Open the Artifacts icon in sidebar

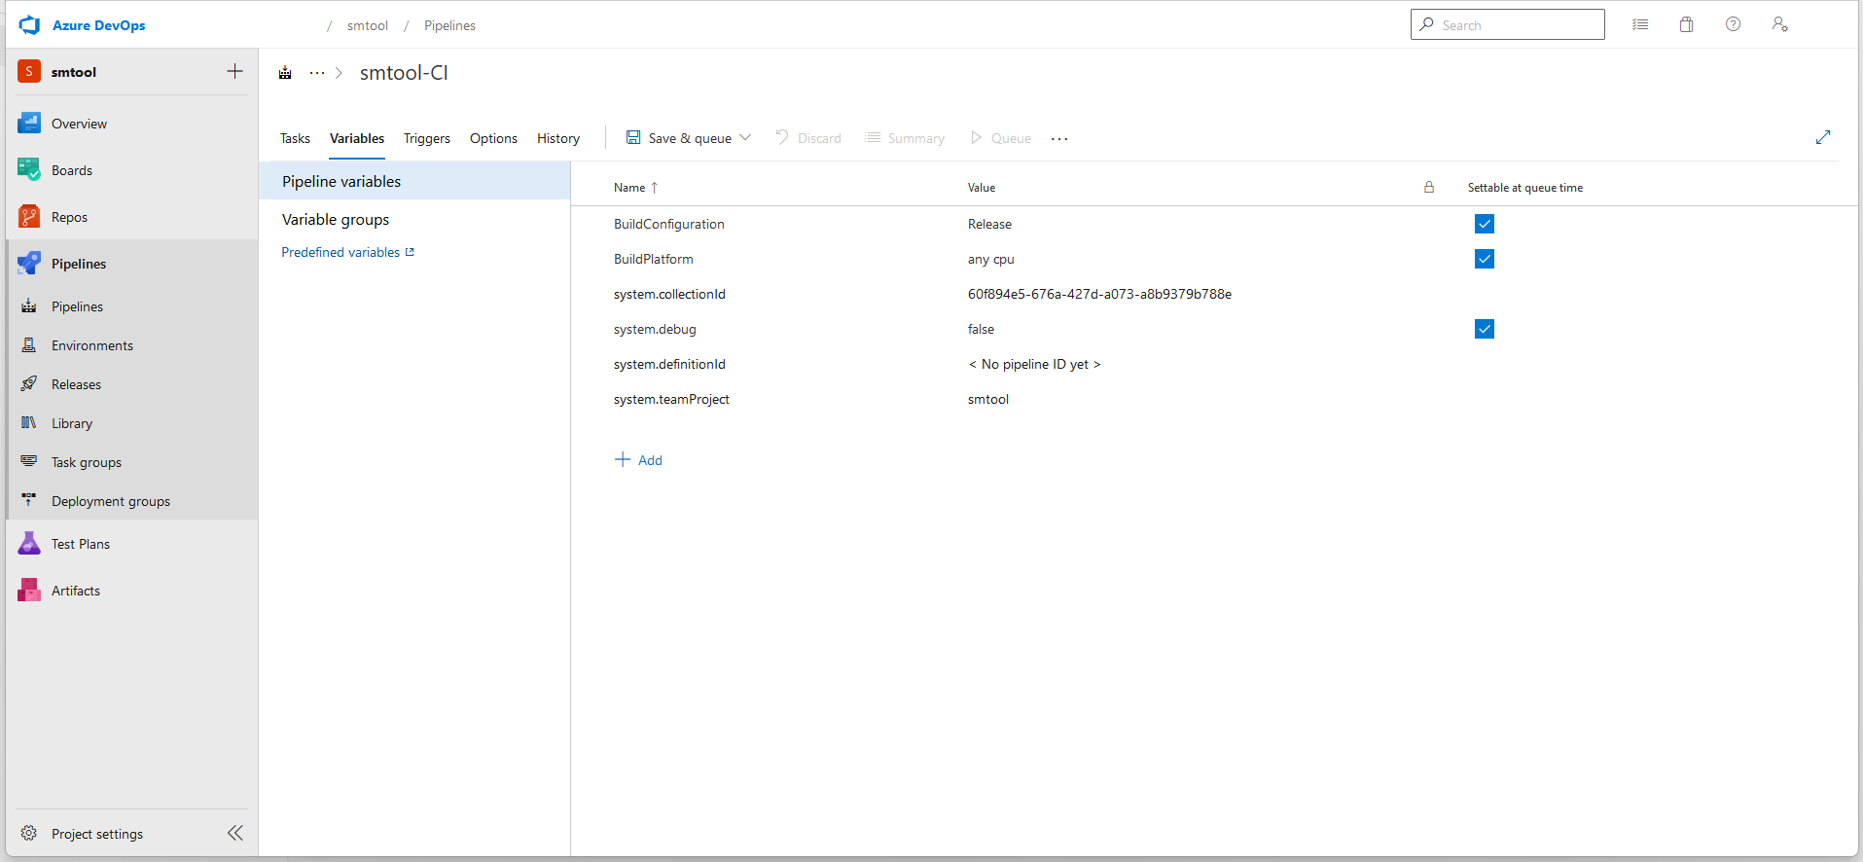pos(29,591)
